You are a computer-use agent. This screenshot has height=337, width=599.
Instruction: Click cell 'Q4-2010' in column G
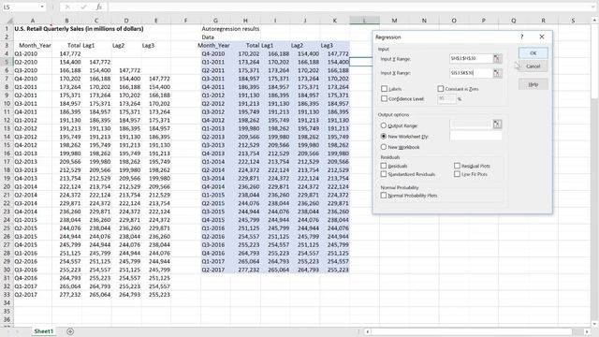(213, 53)
